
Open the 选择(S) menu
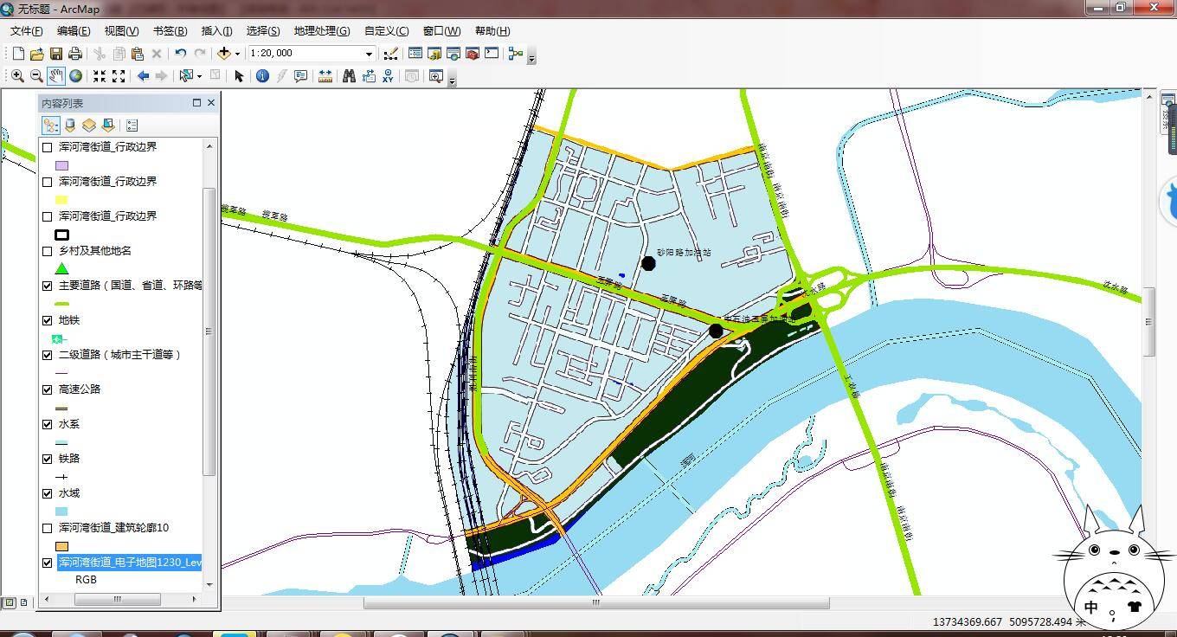point(263,31)
